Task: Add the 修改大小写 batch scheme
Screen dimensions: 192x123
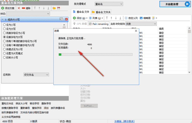Action: [x=22, y=103]
